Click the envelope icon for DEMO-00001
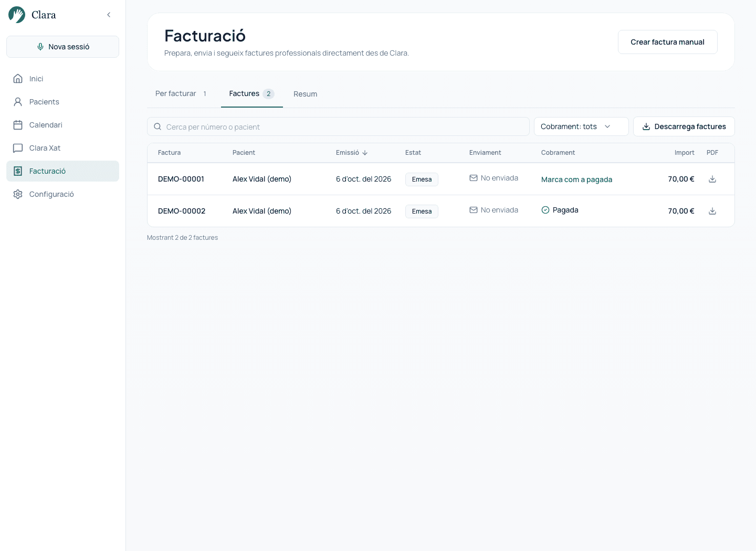Viewport: 756px width, 551px height. 474,178
